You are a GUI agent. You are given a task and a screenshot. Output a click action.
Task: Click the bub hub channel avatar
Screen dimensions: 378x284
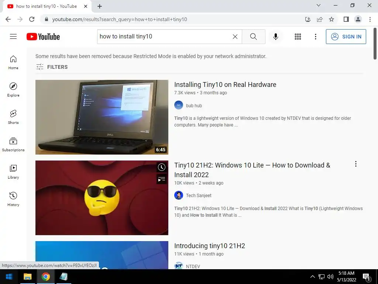(179, 105)
